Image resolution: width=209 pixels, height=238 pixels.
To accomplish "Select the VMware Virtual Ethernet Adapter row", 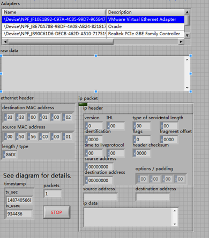I will point(93,19).
